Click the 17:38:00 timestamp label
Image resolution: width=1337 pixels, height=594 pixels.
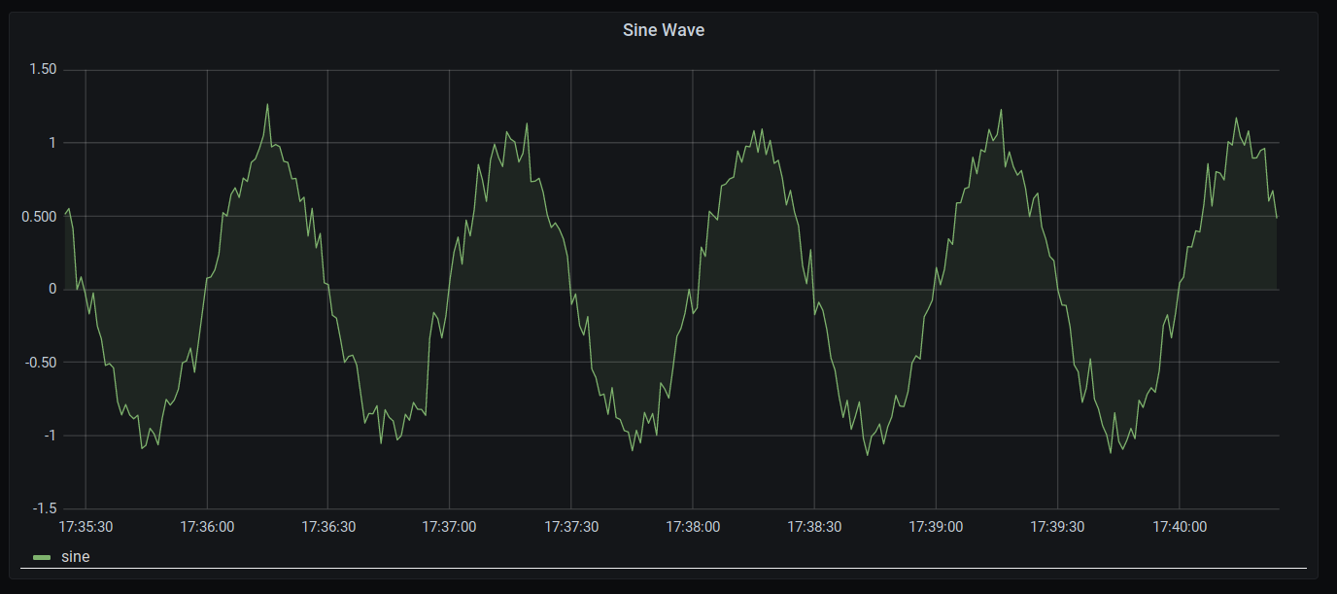tap(694, 526)
